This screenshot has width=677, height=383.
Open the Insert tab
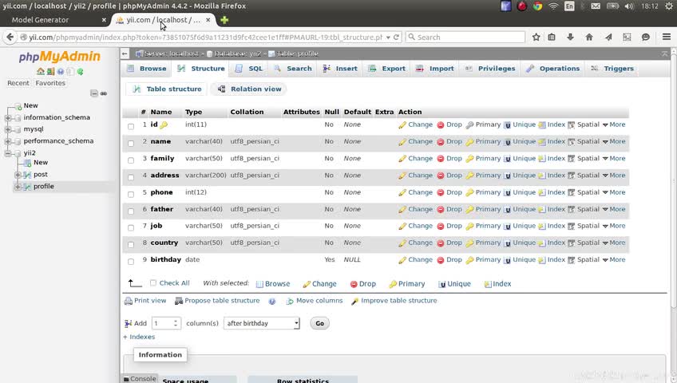tap(340, 69)
